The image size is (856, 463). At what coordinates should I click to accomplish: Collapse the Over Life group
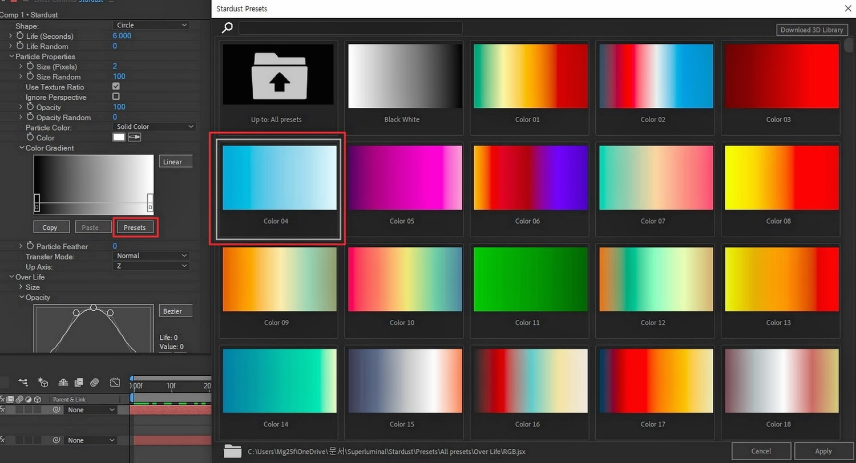(11, 277)
